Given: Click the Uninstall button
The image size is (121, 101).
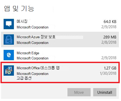Looking at the screenshot, I should [x=105, y=92].
